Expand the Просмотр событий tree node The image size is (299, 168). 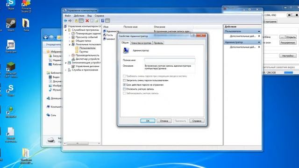pyautogui.click(x=70, y=37)
